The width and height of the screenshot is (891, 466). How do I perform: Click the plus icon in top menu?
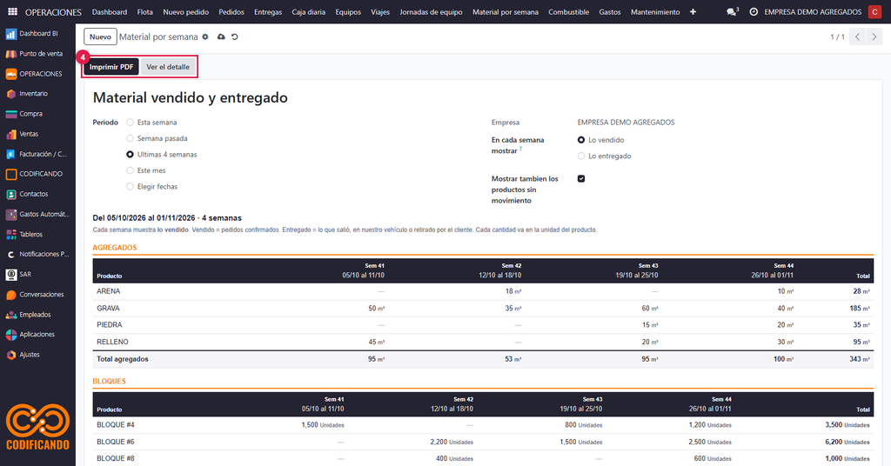point(693,11)
